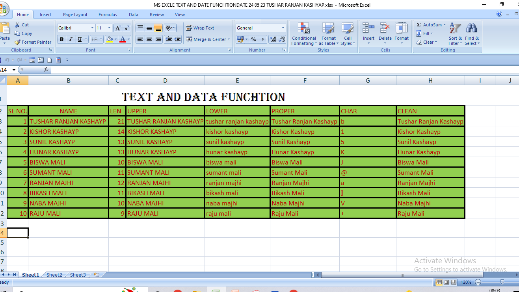Expand the General number format dropdown
This screenshot has width=519, height=292.
[x=283, y=28]
